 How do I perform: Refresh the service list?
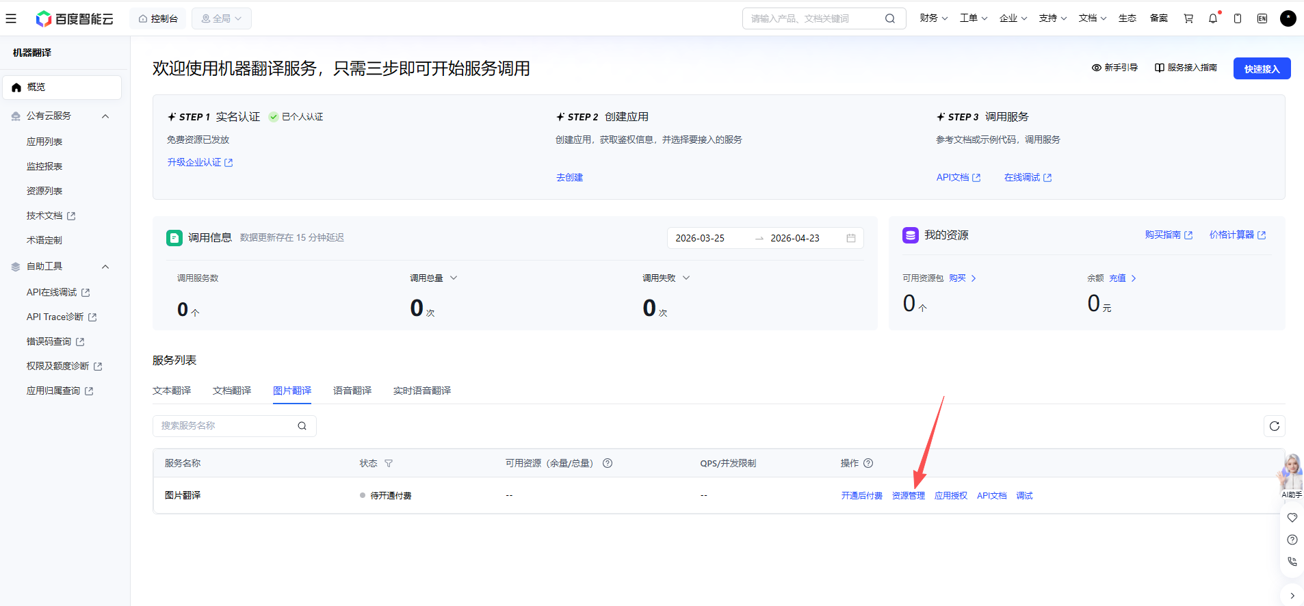1275,426
